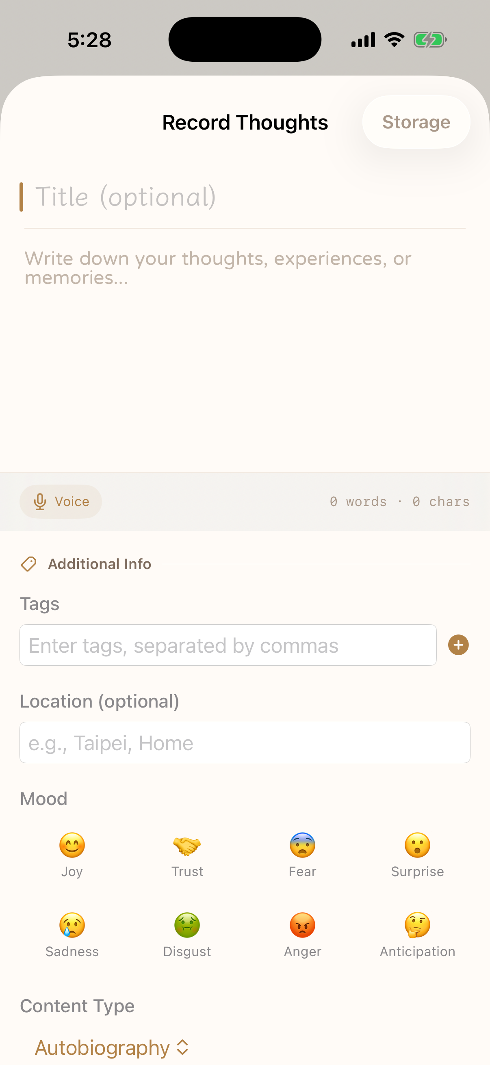The height and width of the screenshot is (1065, 490).
Task: Pick the Fear mood emoji
Action: pyautogui.click(x=302, y=846)
